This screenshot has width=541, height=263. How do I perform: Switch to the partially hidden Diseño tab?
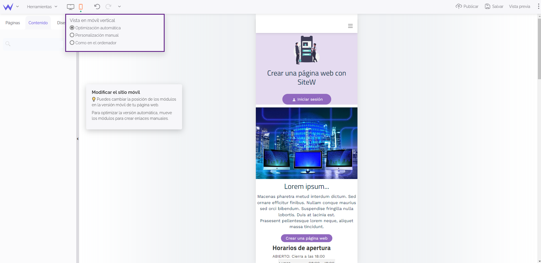click(x=61, y=23)
